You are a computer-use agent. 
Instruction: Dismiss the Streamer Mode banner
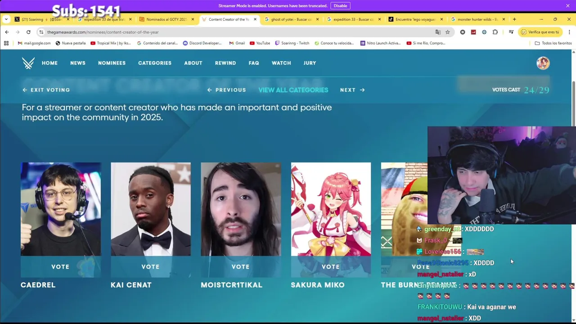point(568,5)
